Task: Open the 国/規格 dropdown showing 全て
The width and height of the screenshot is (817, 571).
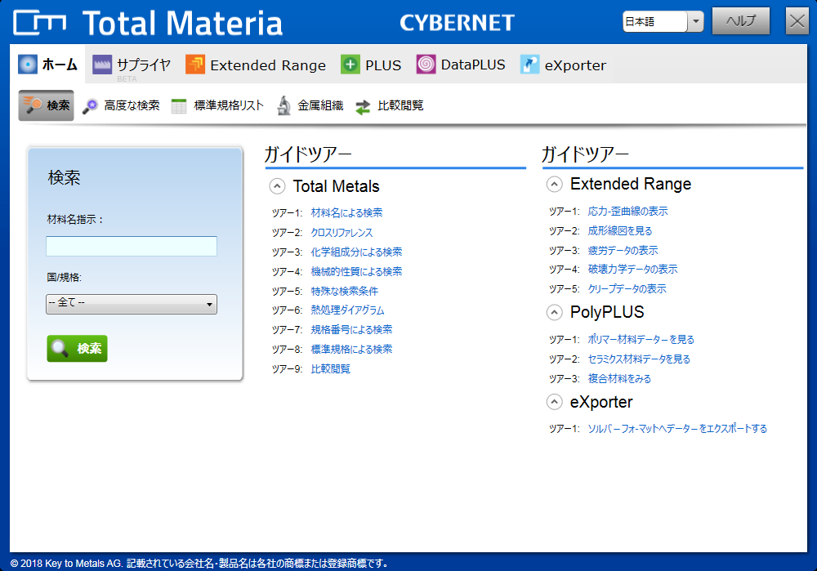Action: [132, 304]
